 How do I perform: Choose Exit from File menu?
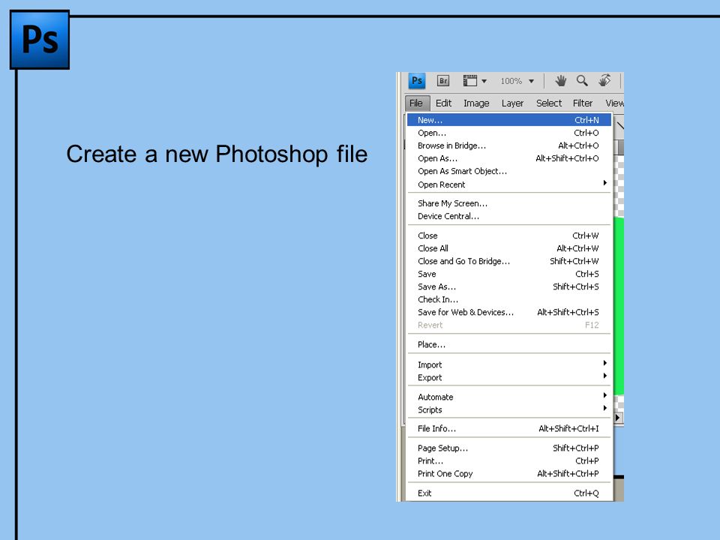(x=508, y=493)
